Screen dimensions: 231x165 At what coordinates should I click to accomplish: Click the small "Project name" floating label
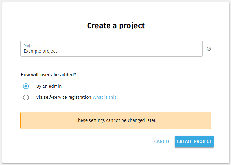coord(34,46)
